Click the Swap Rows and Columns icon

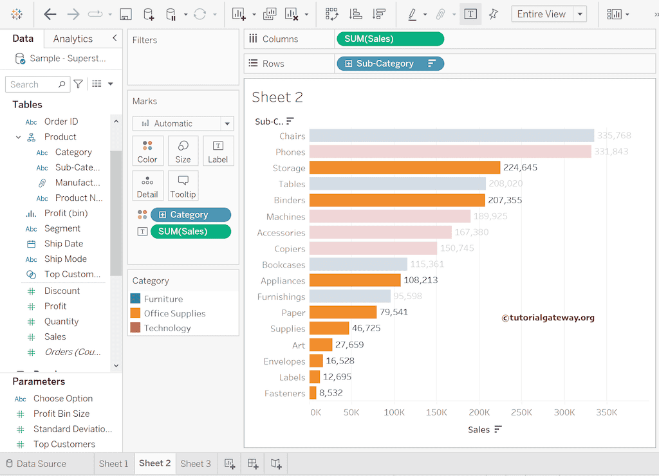point(331,14)
